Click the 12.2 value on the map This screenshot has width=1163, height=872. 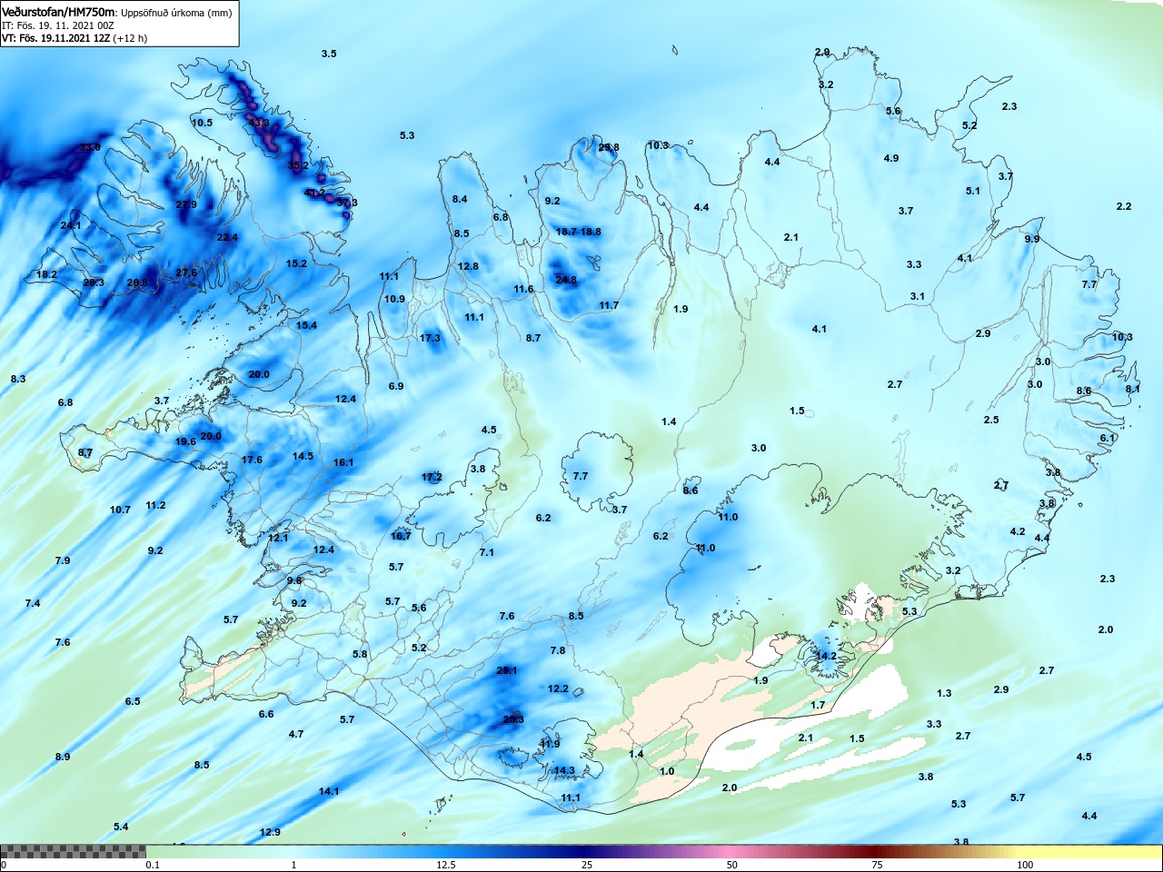point(558,689)
